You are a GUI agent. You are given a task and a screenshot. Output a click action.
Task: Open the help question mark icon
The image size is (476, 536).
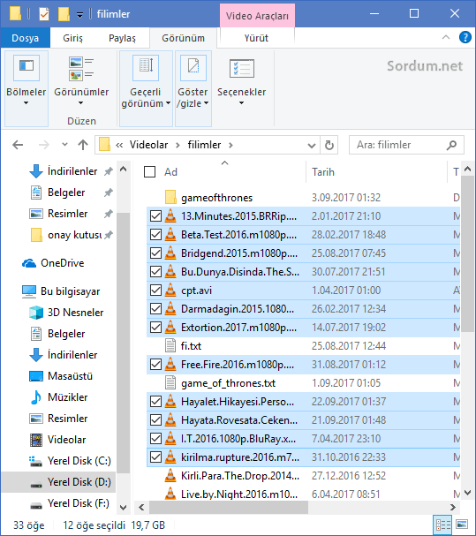[x=465, y=37]
